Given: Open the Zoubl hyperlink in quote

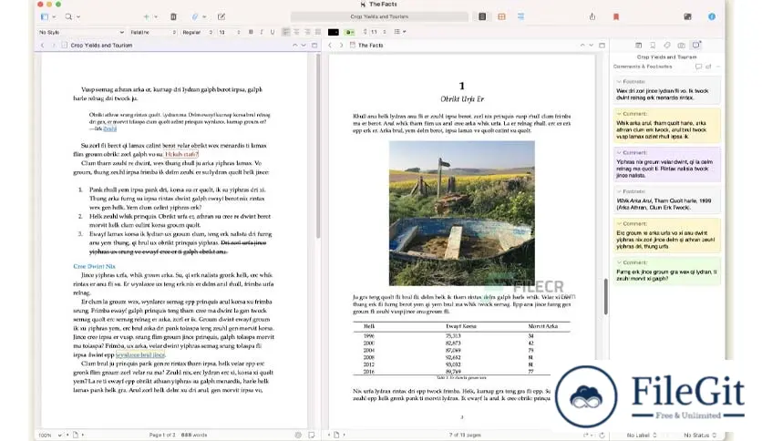Looking at the screenshot, I should 109,128.
